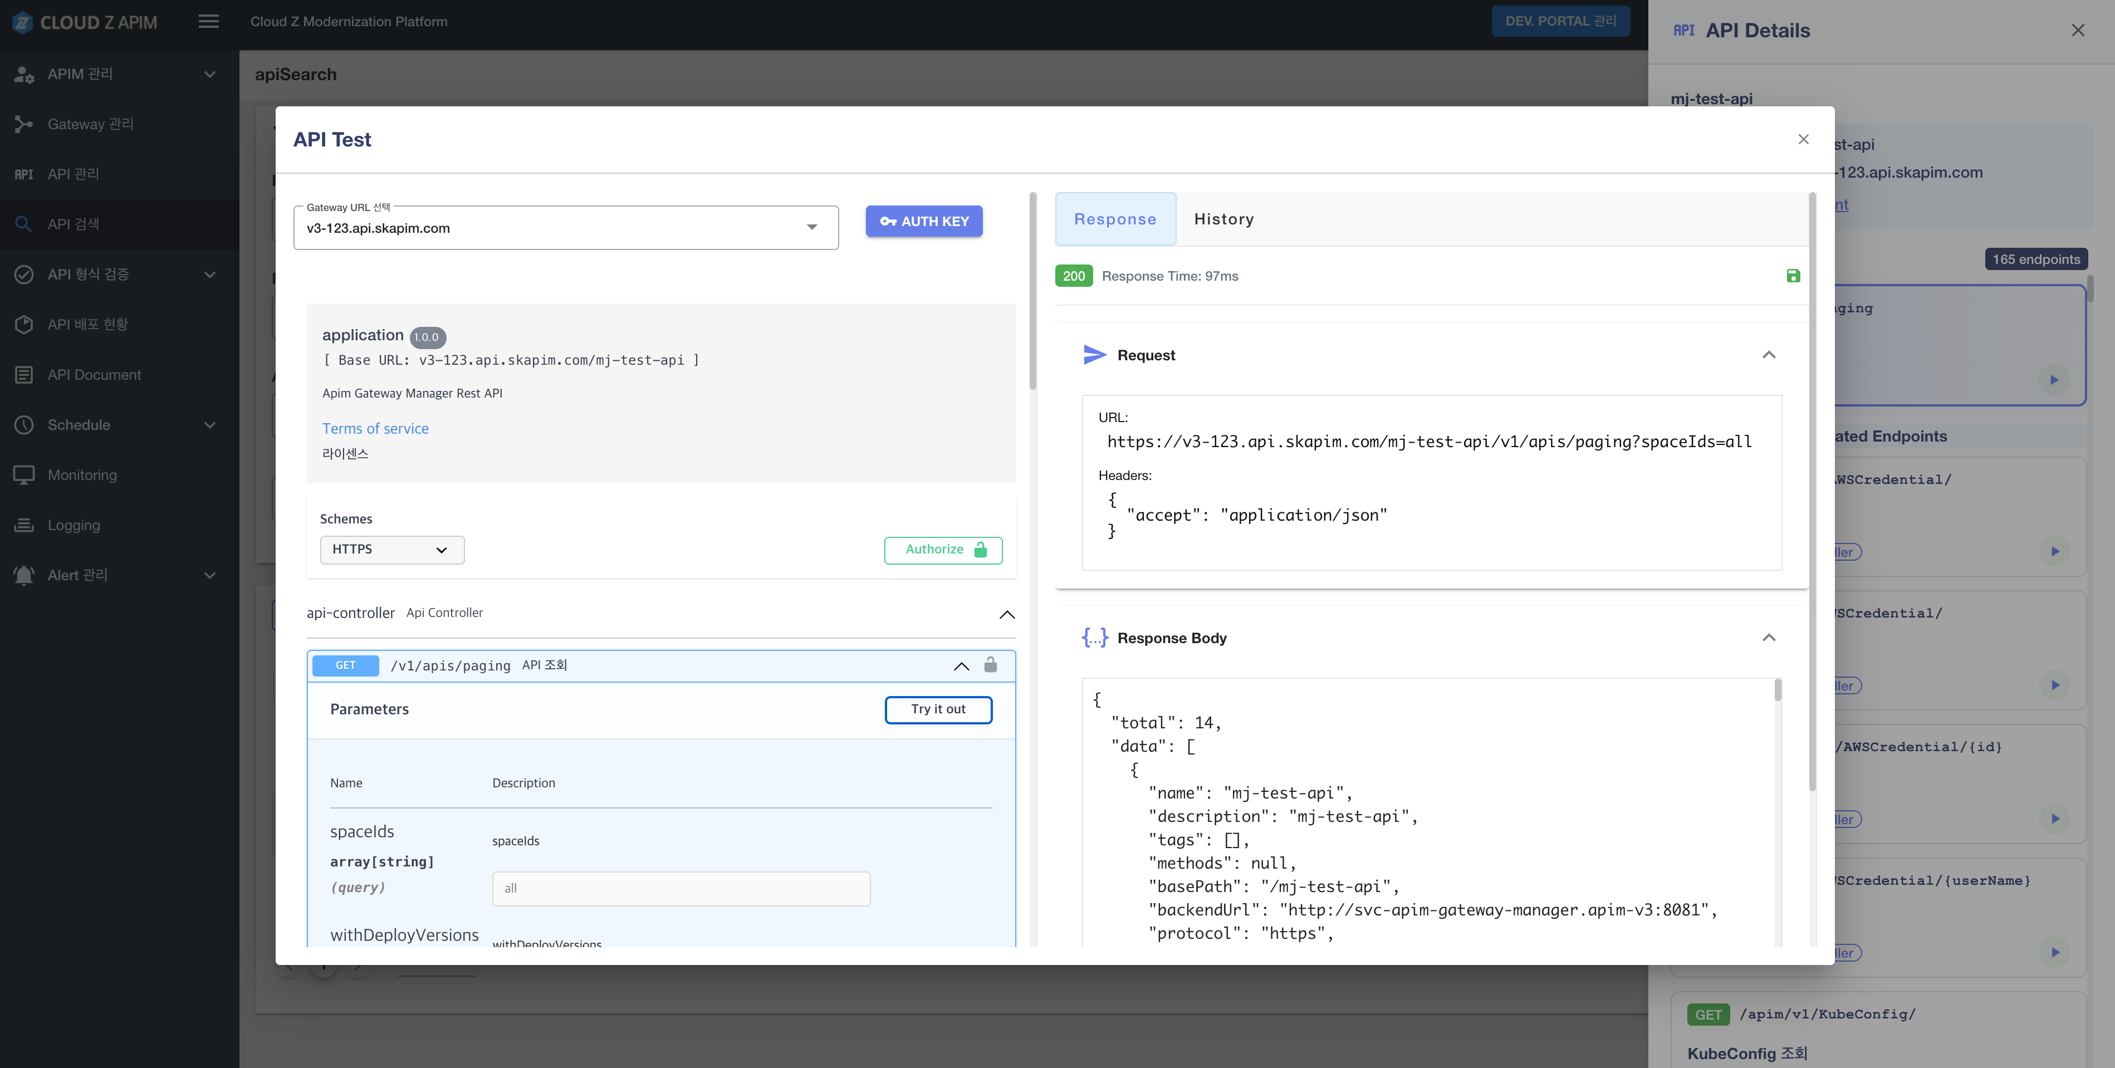The height and width of the screenshot is (1068, 2115).
Task: Click the Try it out button
Action: [x=938, y=709]
